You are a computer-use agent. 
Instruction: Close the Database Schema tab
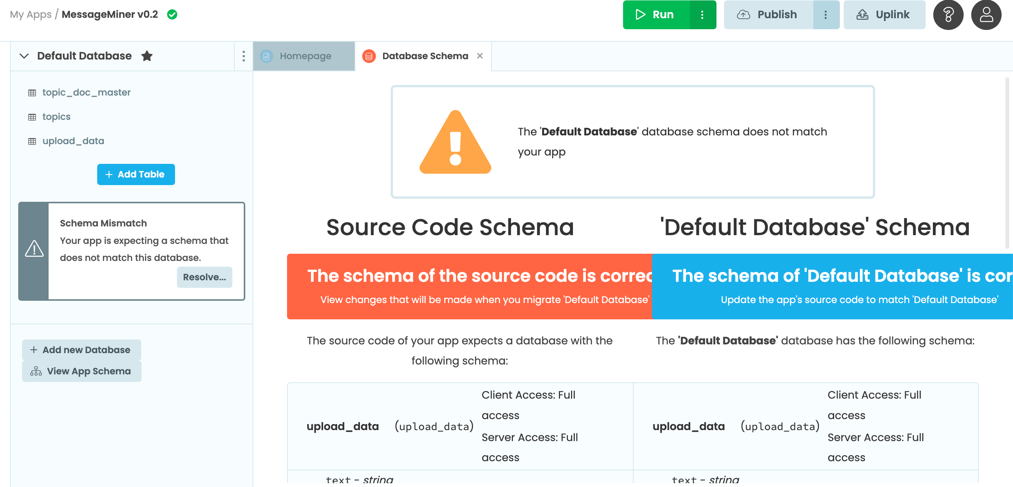point(480,56)
